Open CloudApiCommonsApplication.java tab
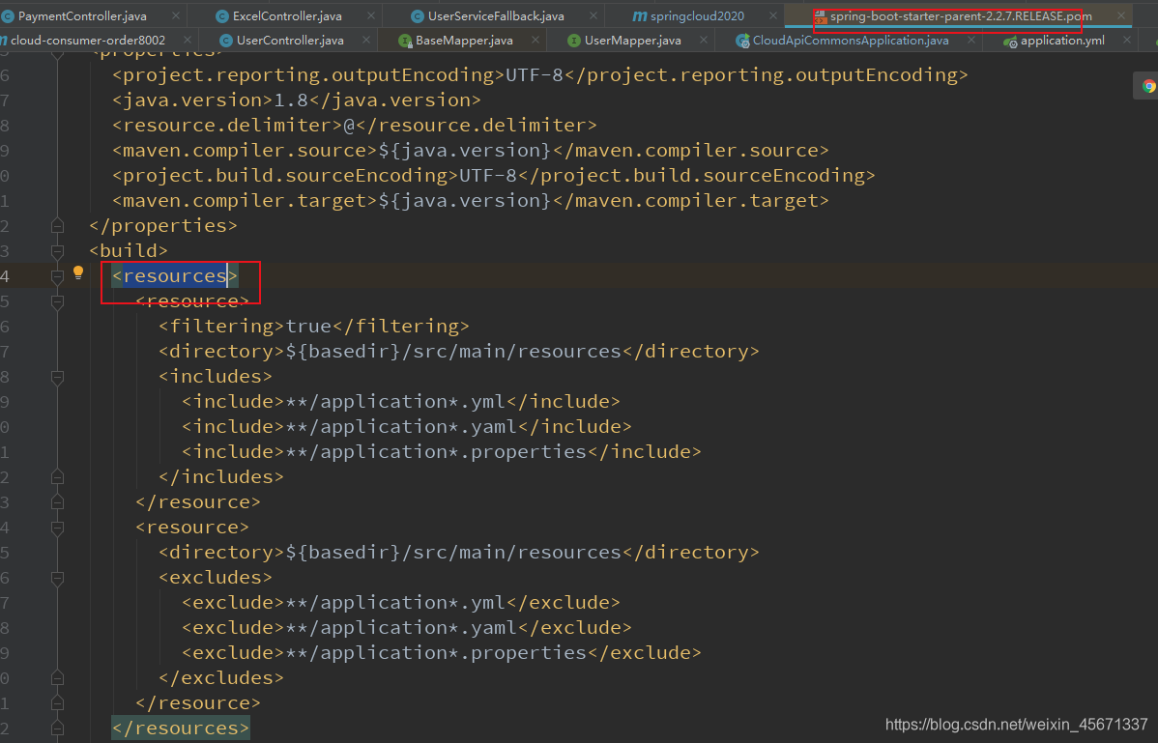This screenshot has height=743, width=1158. 851,40
